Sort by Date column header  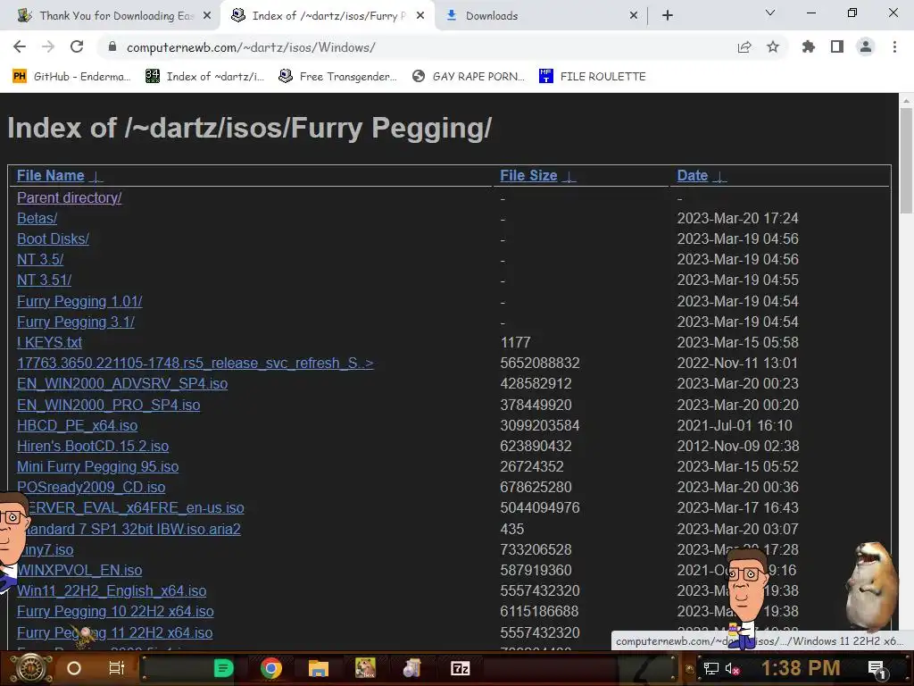point(692,176)
